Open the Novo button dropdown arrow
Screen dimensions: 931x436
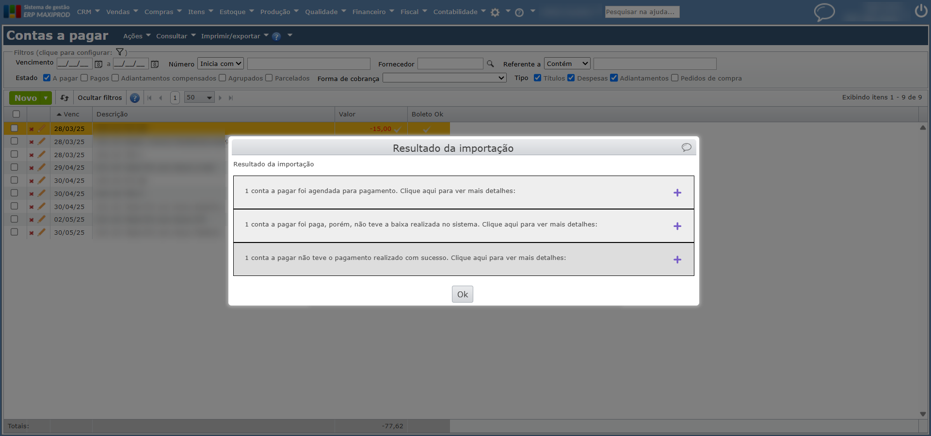pos(46,98)
